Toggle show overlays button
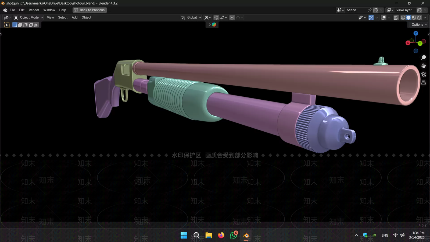The width and height of the screenshot is (430, 242). pos(384,17)
